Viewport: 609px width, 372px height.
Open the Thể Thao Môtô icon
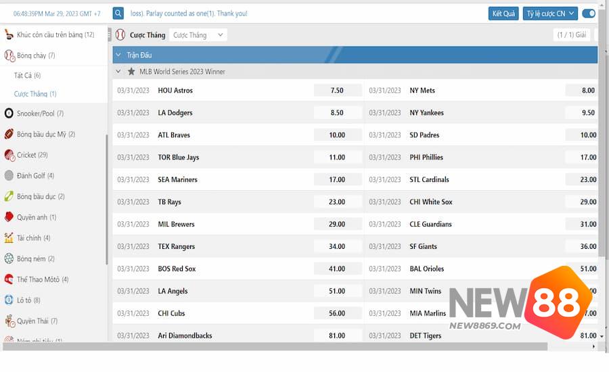pyautogui.click(x=9, y=279)
